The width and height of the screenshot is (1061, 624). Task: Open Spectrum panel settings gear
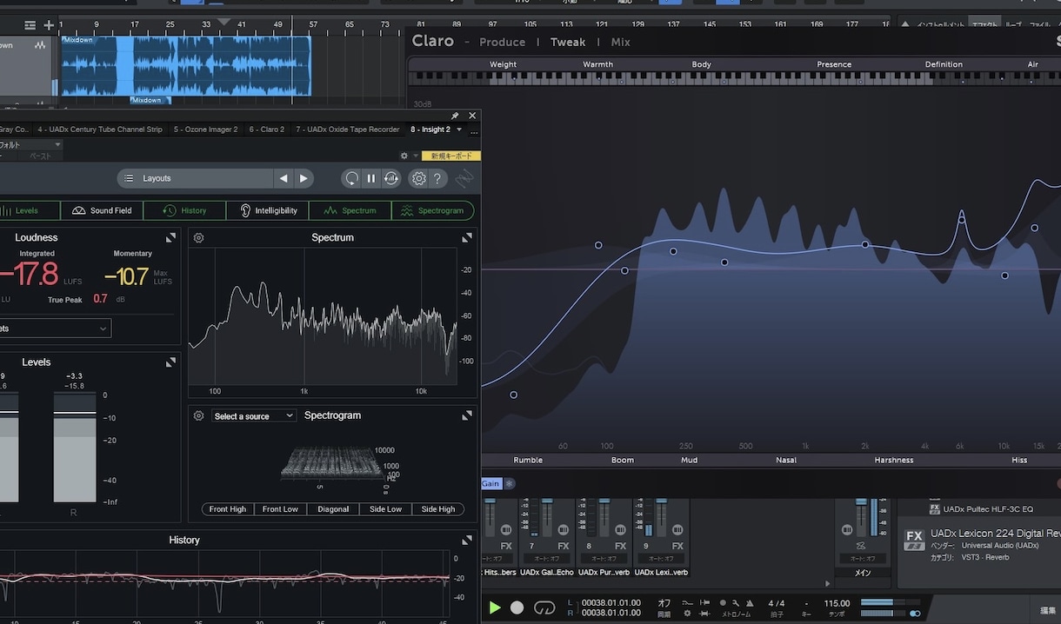(x=198, y=237)
